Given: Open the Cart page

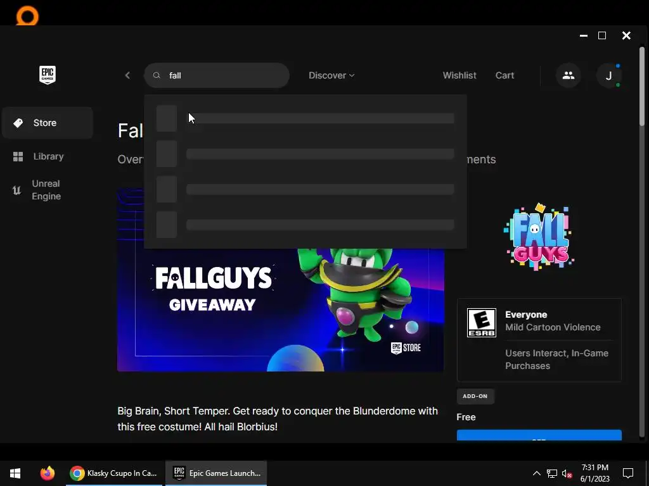Looking at the screenshot, I should [504, 75].
